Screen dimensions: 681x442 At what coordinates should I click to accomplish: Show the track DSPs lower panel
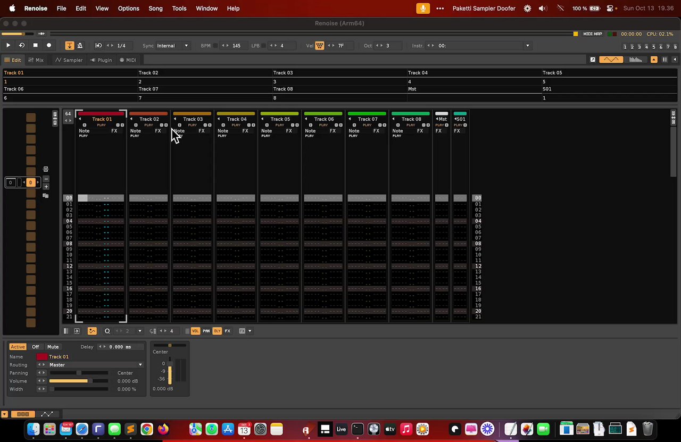tap(23, 414)
